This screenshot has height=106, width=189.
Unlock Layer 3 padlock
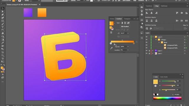pos(149,51)
